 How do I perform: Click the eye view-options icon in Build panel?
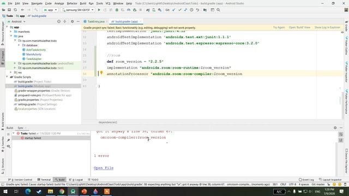[x=8, y=146]
